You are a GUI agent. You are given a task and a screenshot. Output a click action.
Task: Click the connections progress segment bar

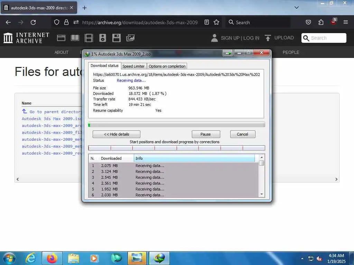177,148
